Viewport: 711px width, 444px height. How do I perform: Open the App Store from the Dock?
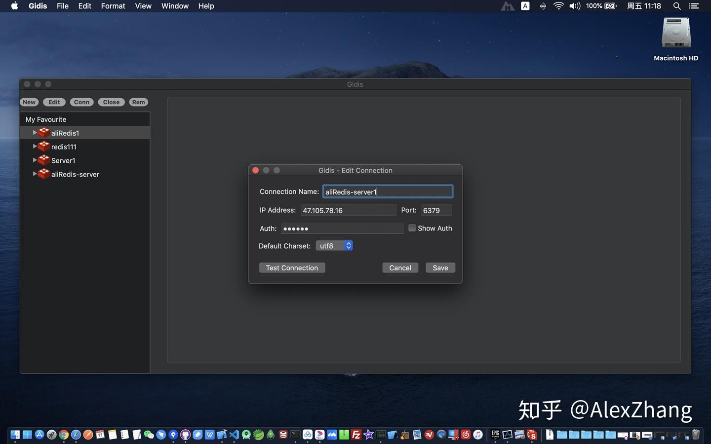point(39,435)
